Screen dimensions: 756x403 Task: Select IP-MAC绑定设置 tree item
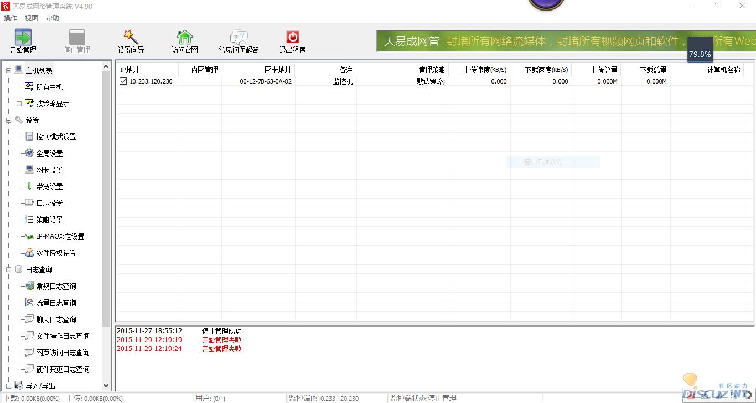coord(60,236)
